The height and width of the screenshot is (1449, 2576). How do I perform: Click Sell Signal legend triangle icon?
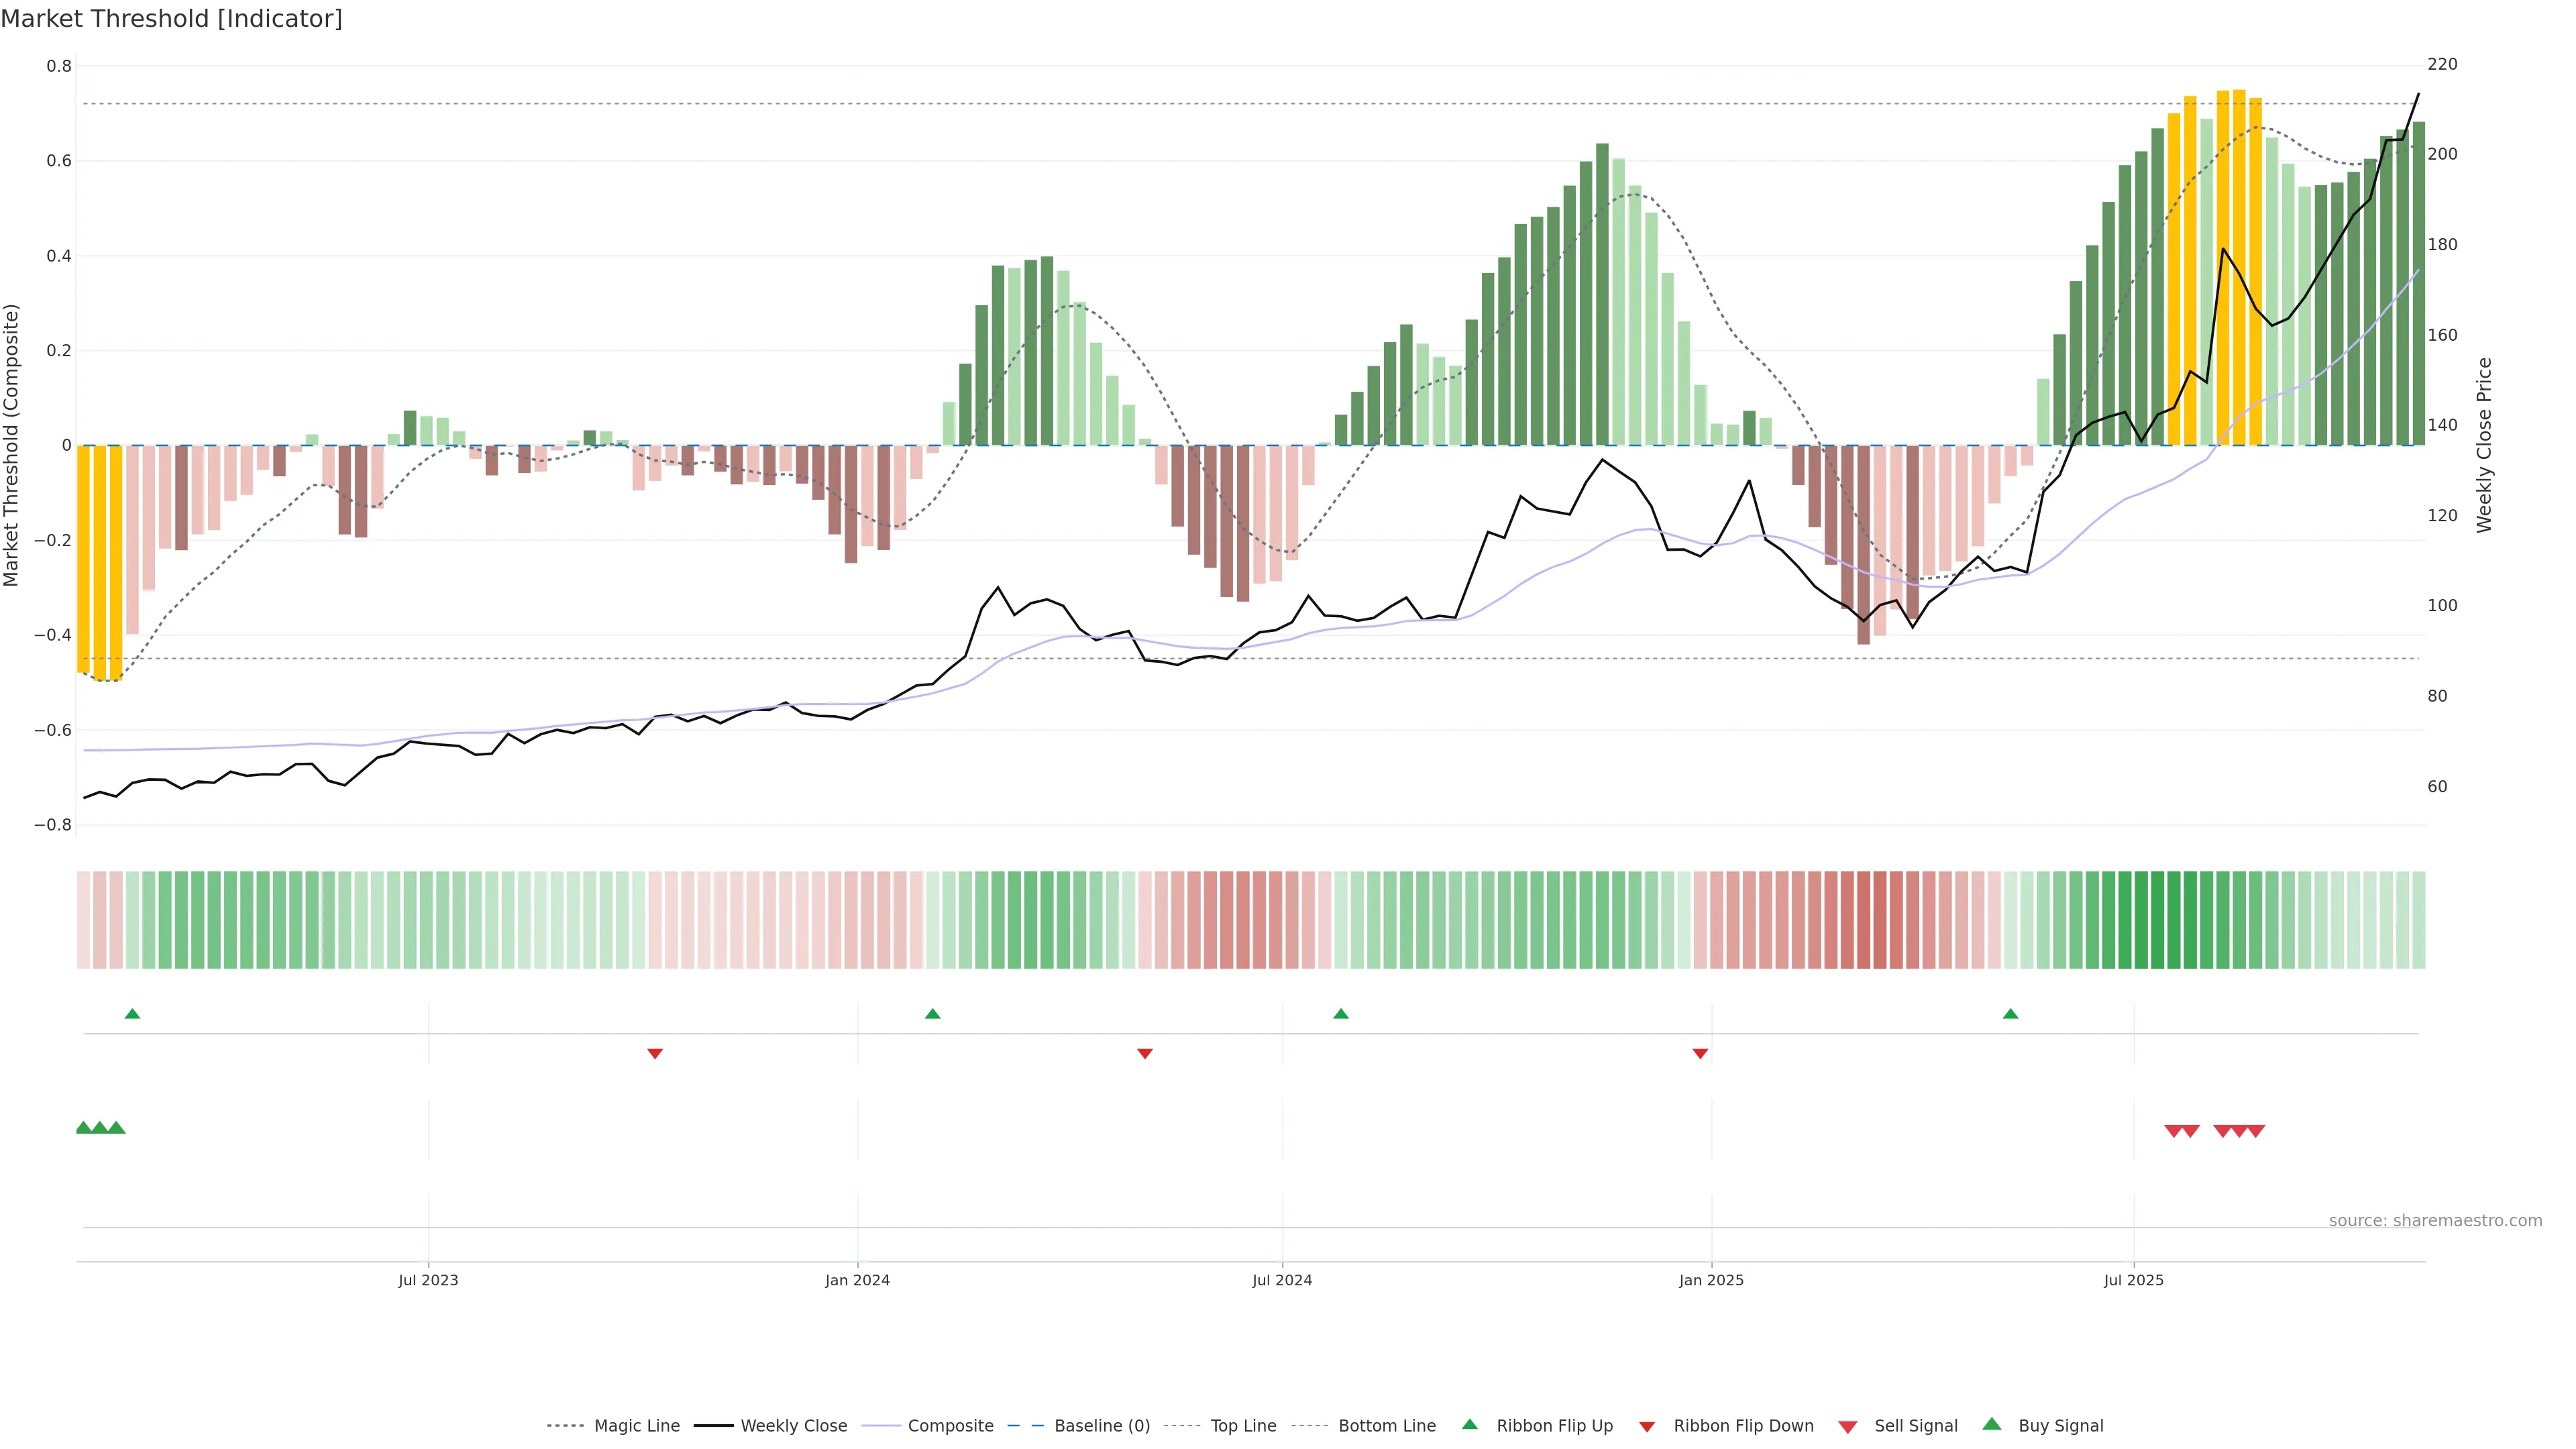1848,1427
